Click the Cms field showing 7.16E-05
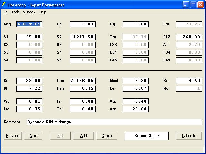This screenshot has width=206, height=154. pos(82,81)
